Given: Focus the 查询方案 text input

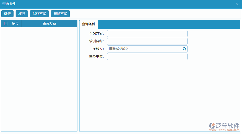Looking at the screenshot, I should [x=147, y=34].
